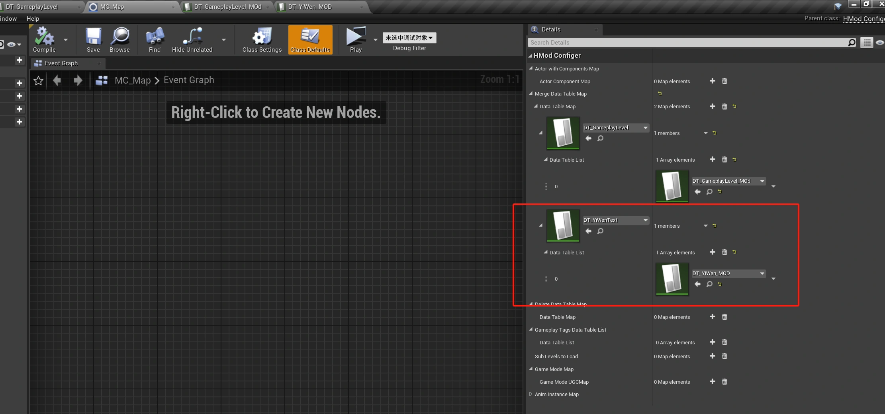The width and height of the screenshot is (885, 414).
Task: Add element to Game Mode UGCMap
Action: coord(713,381)
